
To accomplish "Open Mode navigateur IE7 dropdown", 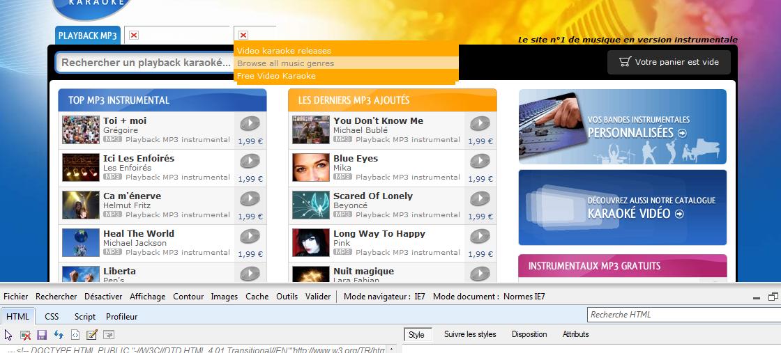I will pos(384,297).
